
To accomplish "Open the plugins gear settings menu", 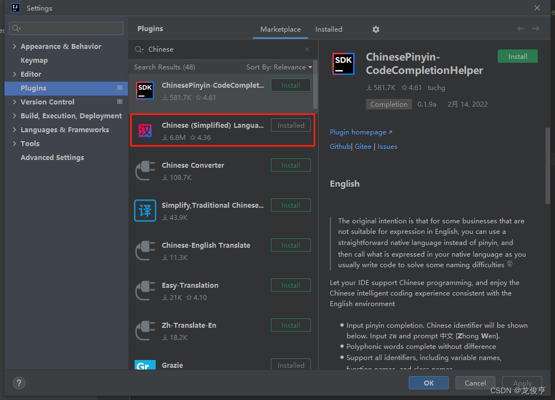I will pos(375,29).
